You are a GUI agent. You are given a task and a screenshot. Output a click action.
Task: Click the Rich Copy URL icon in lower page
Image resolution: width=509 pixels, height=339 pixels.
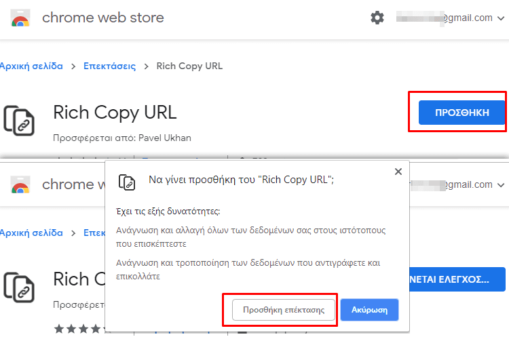[19, 287]
